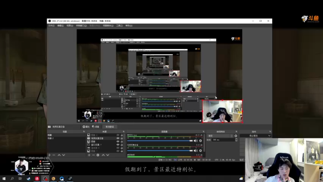The width and height of the screenshot is (323, 182).
Task: Open the red NetEase Music taskbar icon
Action: pos(37,178)
